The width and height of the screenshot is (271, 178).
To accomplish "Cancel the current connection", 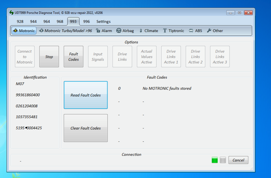I will (238, 160).
